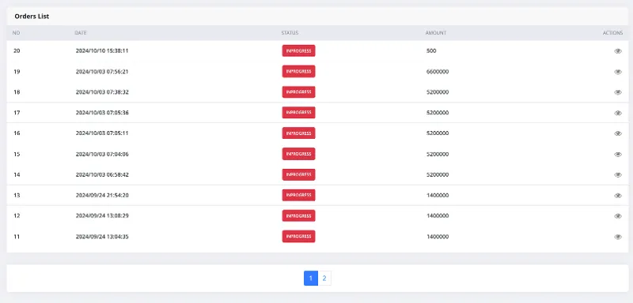View details of order number 20
This screenshot has height=303, width=633.
(618, 51)
